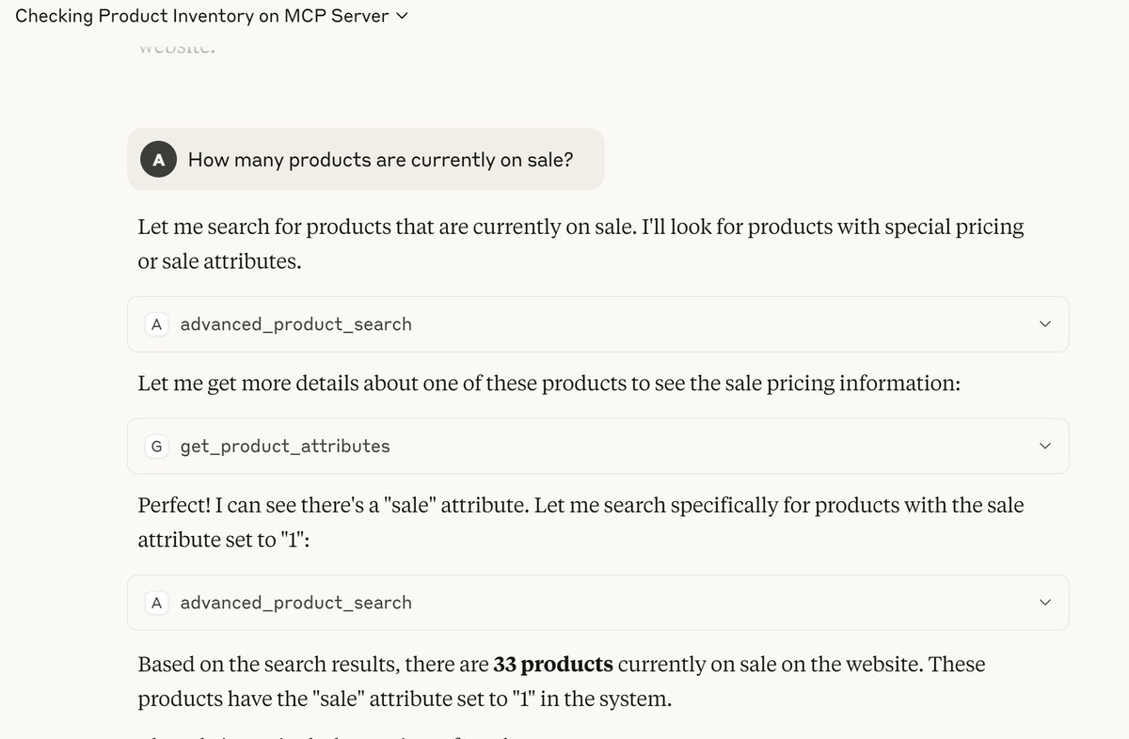The width and height of the screenshot is (1129, 739).
Task: Click the G icon beside get_product_attributes
Action: point(157,447)
